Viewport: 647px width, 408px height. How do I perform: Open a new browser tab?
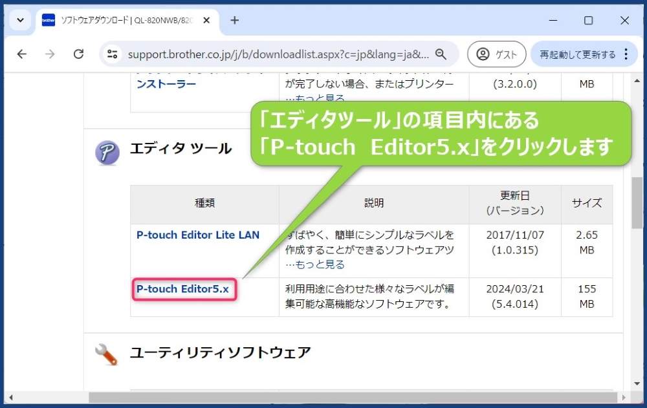click(234, 20)
